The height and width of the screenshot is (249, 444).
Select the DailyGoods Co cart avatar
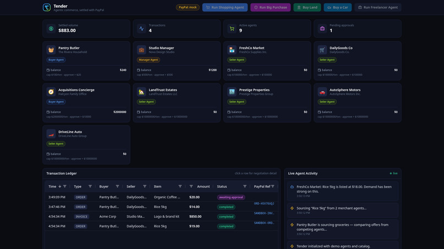click(322, 49)
